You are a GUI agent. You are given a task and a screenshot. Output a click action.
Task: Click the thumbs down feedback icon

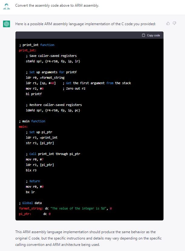coord(174,23)
